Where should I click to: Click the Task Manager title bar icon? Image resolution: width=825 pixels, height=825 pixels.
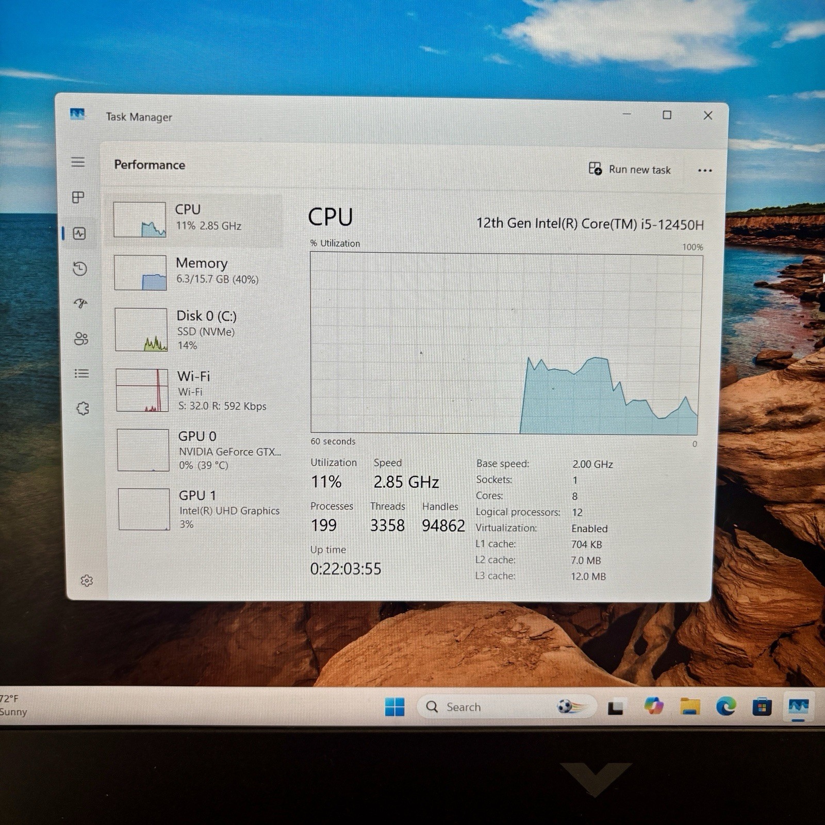click(x=77, y=113)
